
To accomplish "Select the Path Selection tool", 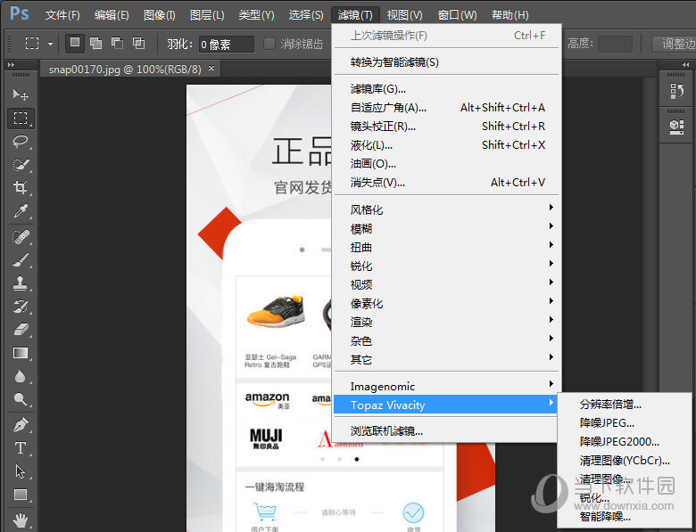I will 21,471.
